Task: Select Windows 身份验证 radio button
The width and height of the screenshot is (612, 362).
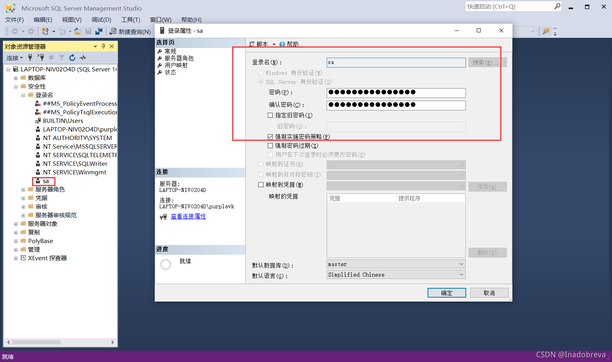Action: click(x=261, y=73)
